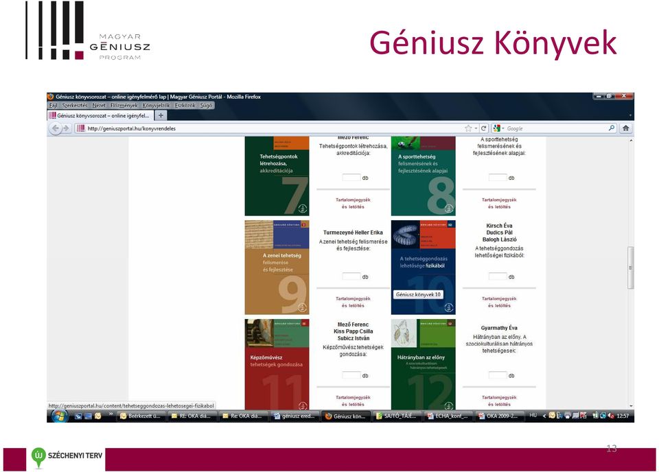The width and height of the screenshot is (659, 472).
Task: Click the volume tray icon
Action: (x=611, y=416)
